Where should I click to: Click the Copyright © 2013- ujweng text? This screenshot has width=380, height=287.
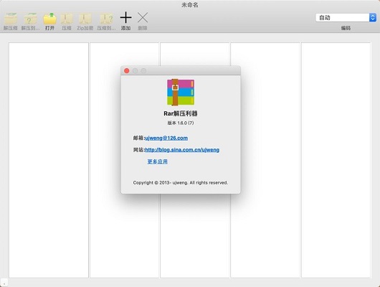click(181, 182)
